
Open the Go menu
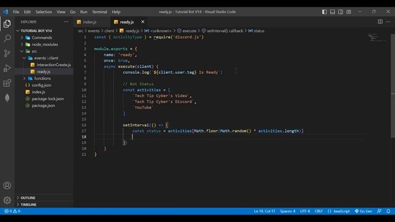tap(73, 12)
